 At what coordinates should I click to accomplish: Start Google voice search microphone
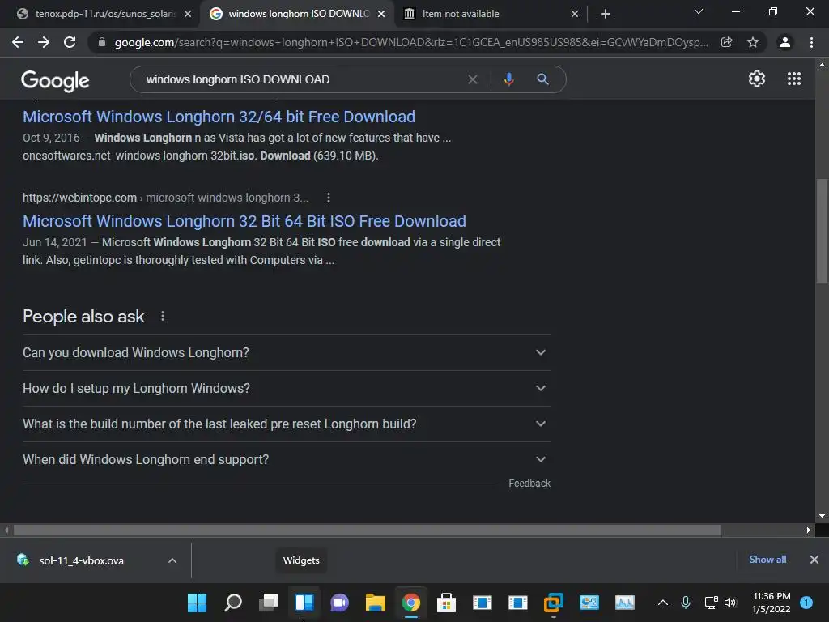(508, 79)
